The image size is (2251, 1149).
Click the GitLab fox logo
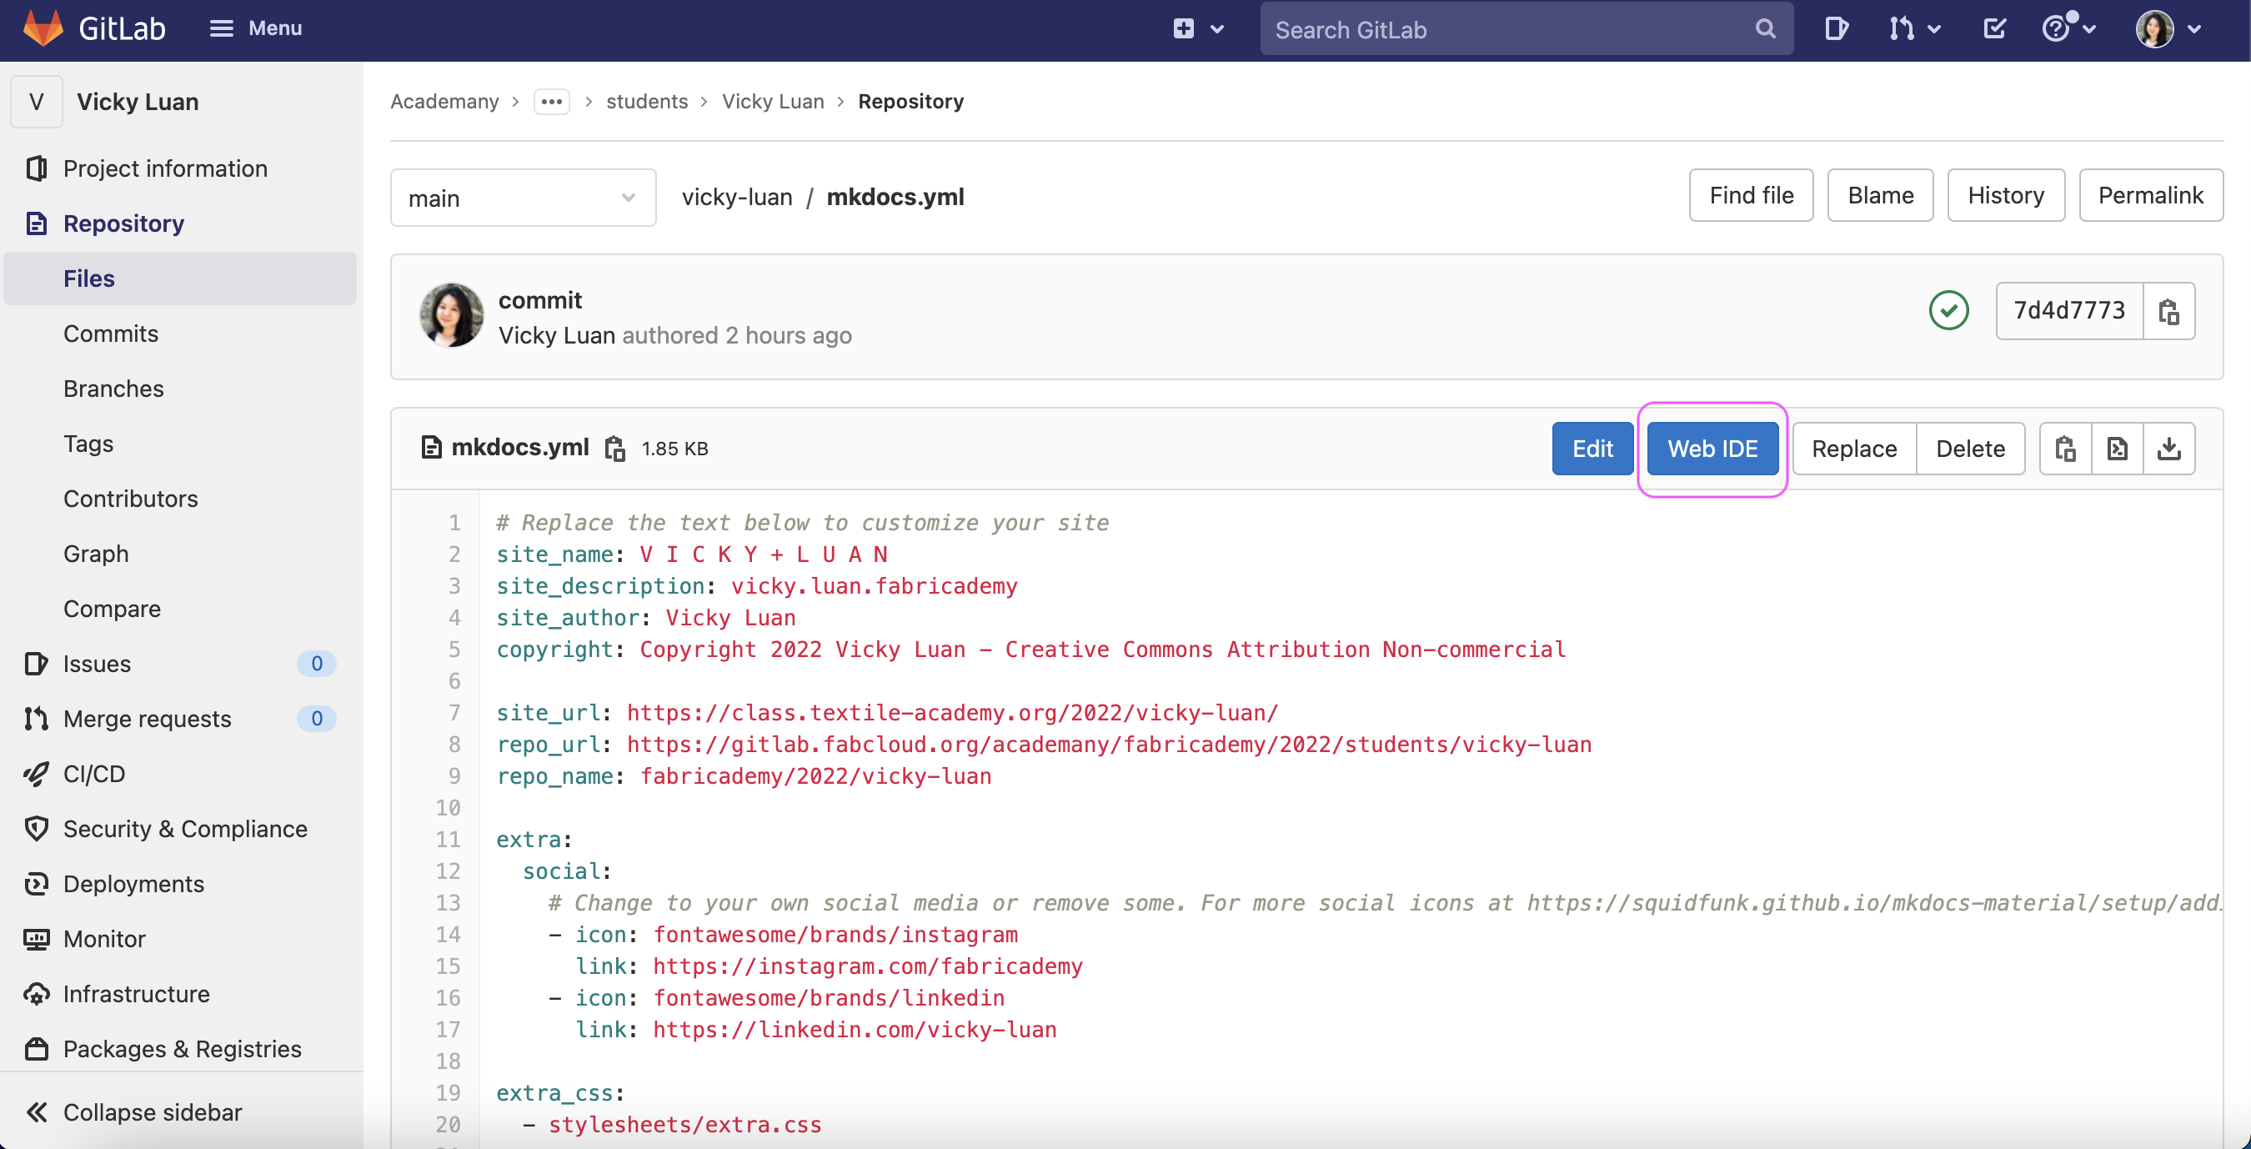point(43,28)
